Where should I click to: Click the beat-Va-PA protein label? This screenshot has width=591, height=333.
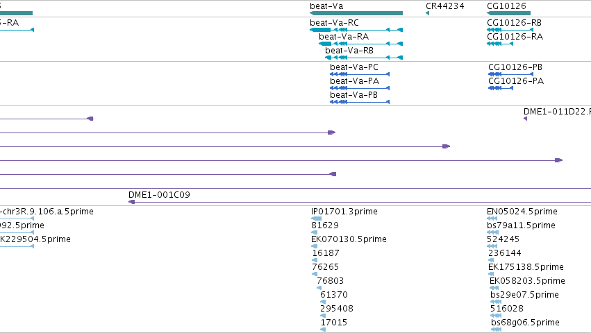pos(354,81)
